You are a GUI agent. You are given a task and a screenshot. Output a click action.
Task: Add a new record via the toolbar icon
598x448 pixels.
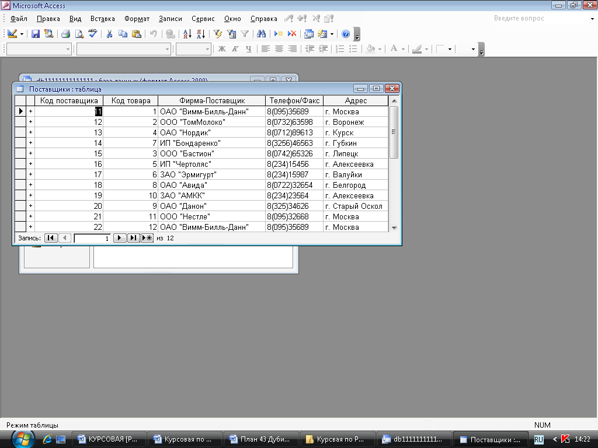click(x=279, y=34)
